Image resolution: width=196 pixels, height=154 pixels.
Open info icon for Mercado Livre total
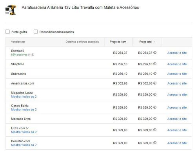pyautogui.click(x=155, y=119)
